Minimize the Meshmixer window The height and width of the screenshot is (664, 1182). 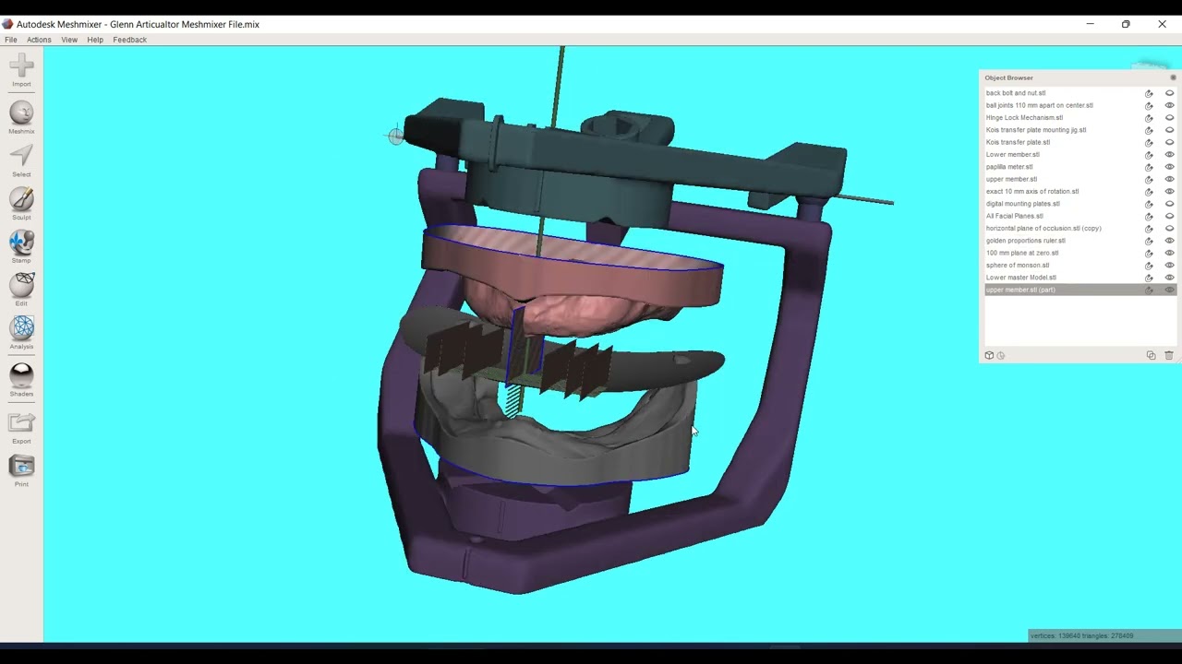click(x=1090, y=24)
